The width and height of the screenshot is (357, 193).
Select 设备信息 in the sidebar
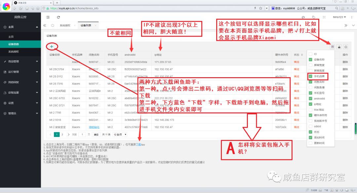tap(14, 44)
